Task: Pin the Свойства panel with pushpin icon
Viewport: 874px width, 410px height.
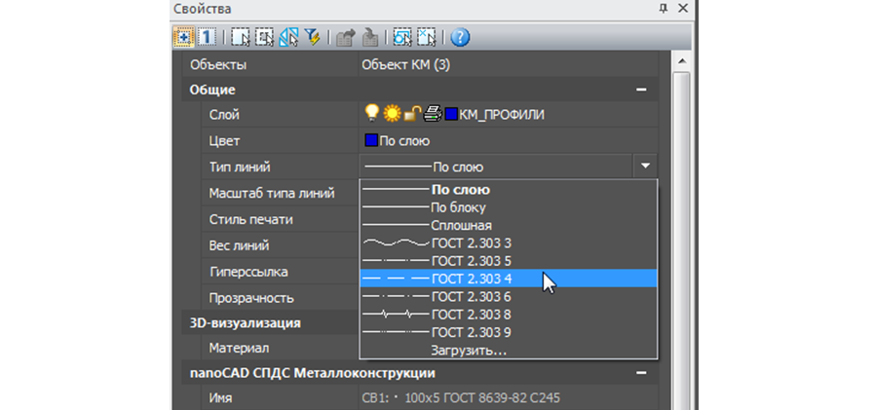Action: 664,9
